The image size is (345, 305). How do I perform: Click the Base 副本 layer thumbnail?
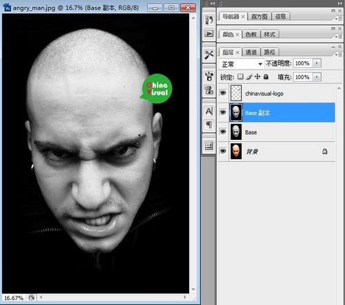click(x=236, y=112)
